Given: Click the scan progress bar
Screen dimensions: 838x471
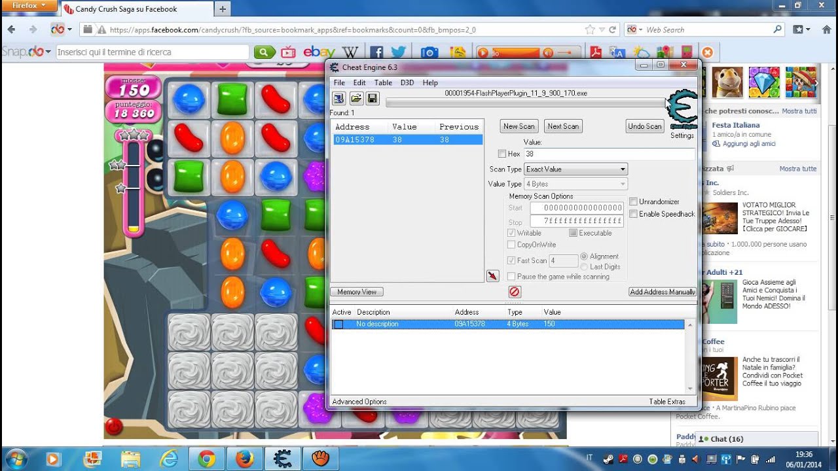Looking at the screenshot, I should pos(525,103).
